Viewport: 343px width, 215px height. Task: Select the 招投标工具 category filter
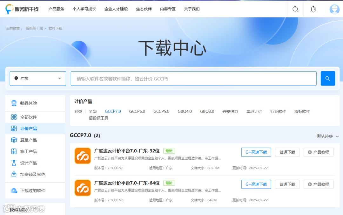[98, 118]
